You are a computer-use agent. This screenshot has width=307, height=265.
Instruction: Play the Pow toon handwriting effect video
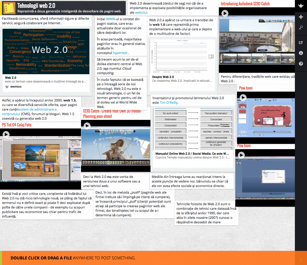coord(243,97)
